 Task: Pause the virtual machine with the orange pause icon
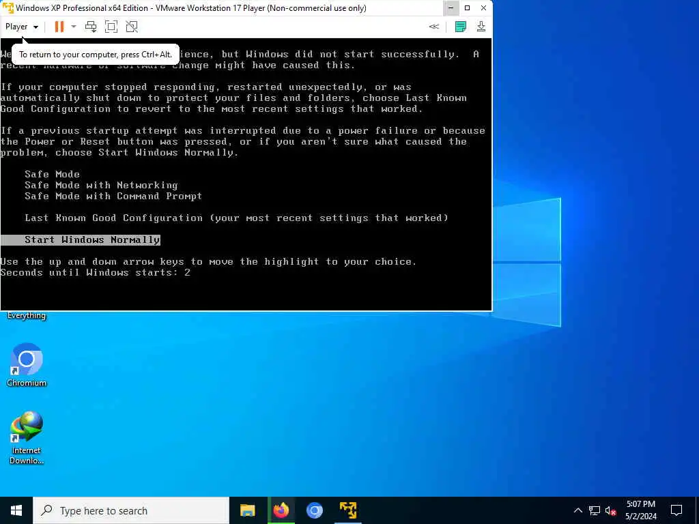pyautogui.click(x=59, y=27)
